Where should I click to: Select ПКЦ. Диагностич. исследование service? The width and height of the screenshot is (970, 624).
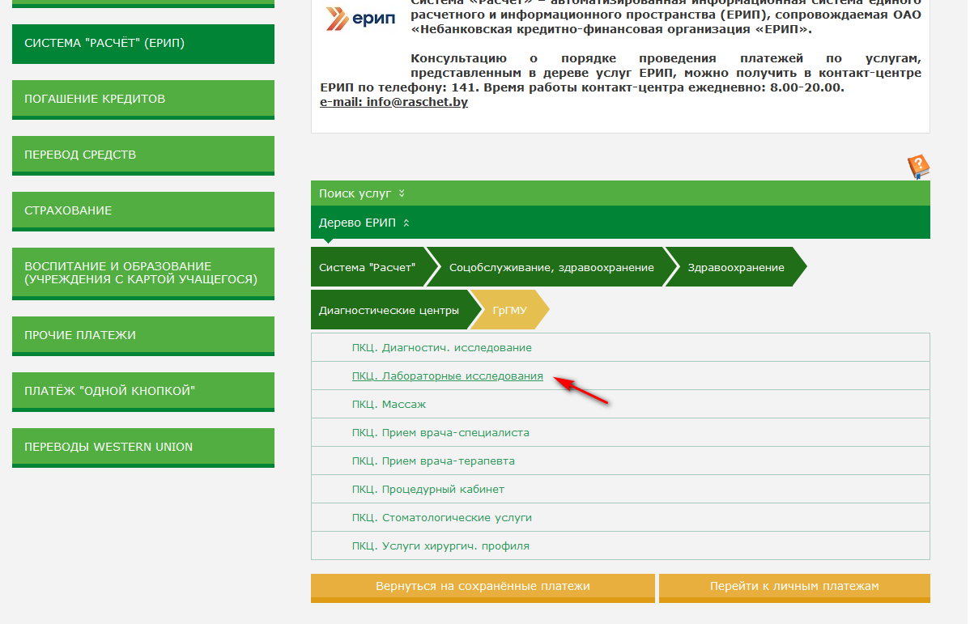(441, 348)
